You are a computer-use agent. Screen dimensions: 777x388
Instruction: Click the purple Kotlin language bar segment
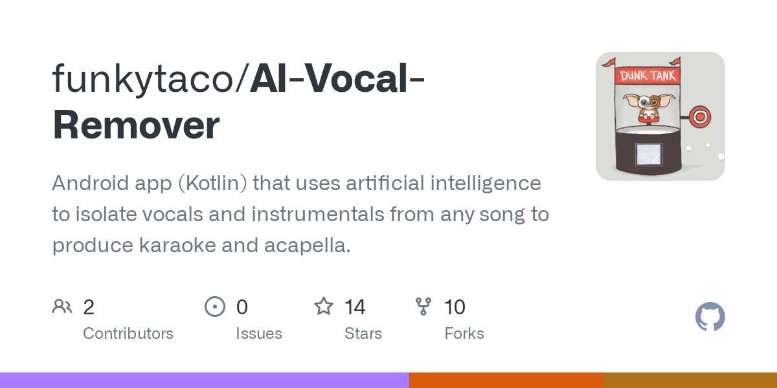[x=205, y=380]
